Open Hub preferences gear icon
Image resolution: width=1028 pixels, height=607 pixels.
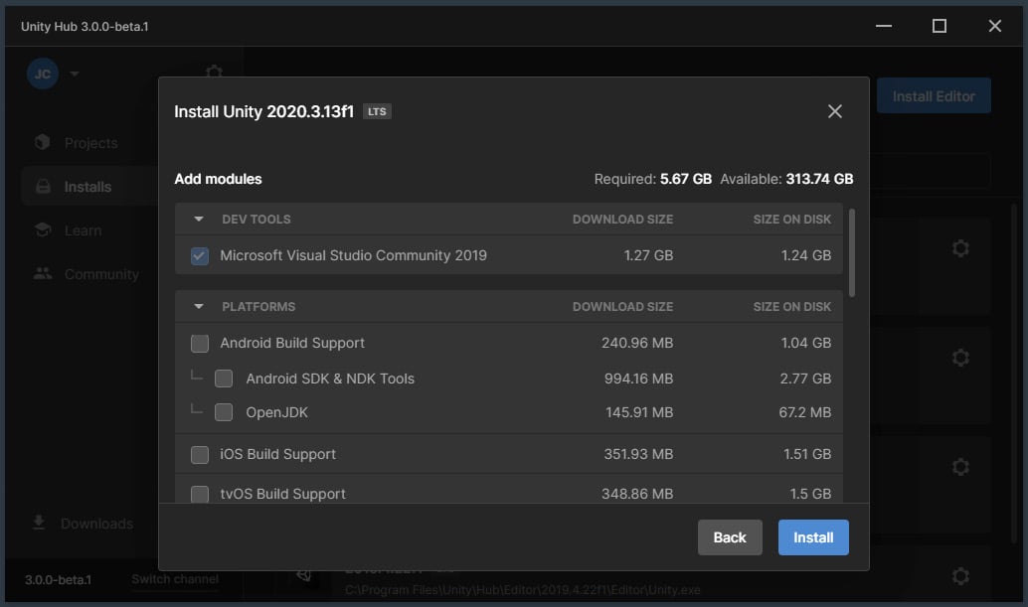click(x=214, y=73)
